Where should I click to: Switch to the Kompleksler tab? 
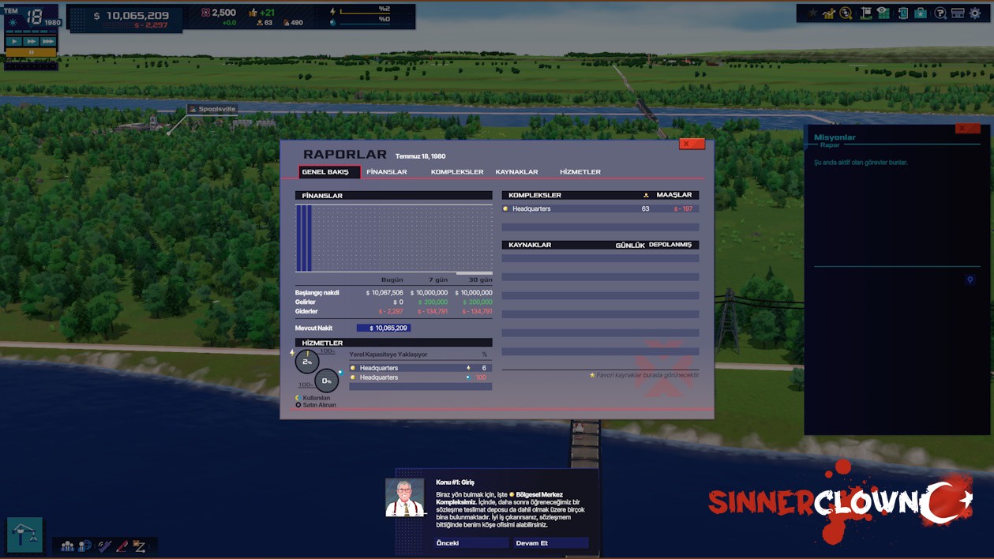[x=456, y=172]
